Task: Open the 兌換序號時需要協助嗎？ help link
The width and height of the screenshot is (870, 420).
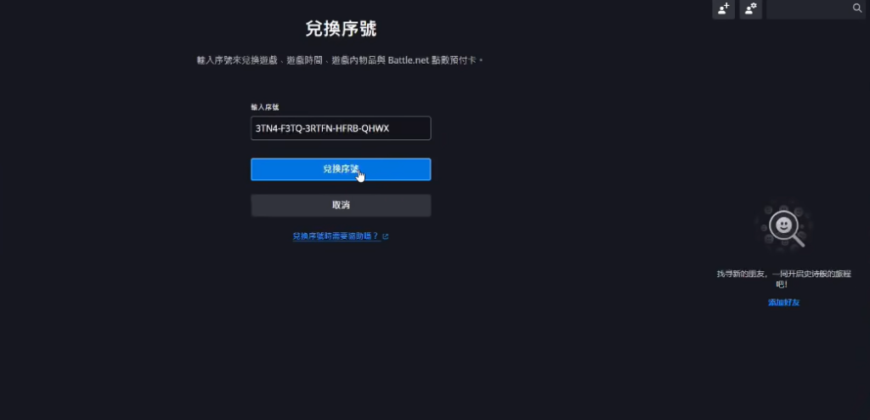Action: pos(336,236)
